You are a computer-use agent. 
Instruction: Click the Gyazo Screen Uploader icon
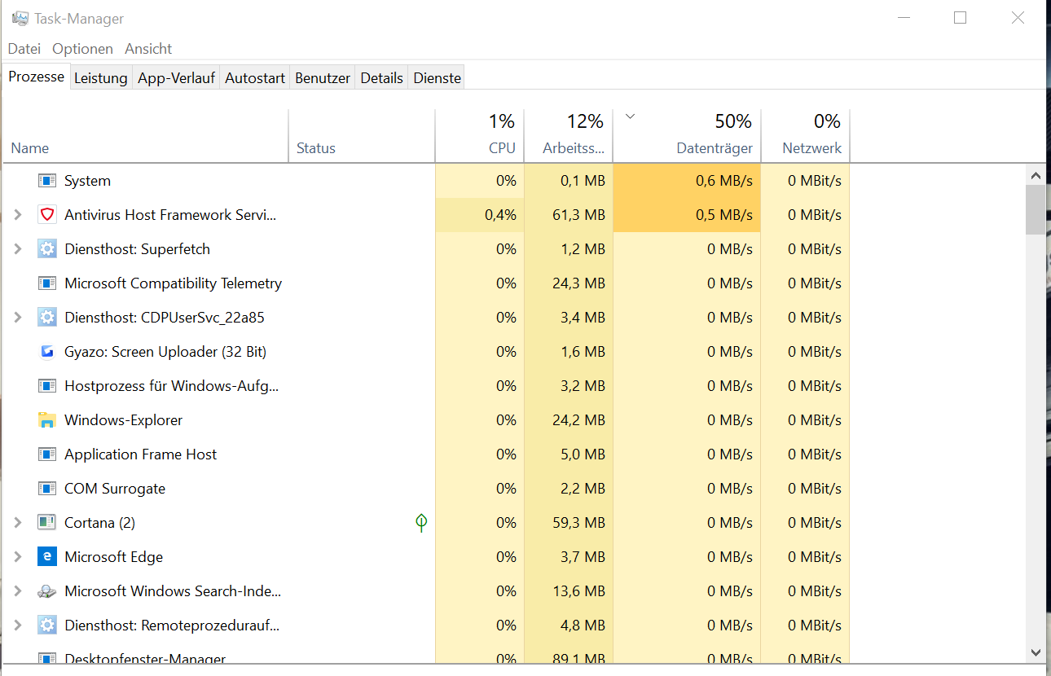point(47,352)
